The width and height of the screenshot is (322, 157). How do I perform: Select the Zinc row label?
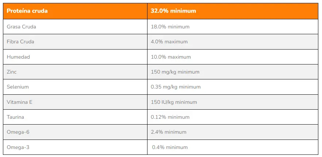12,72
